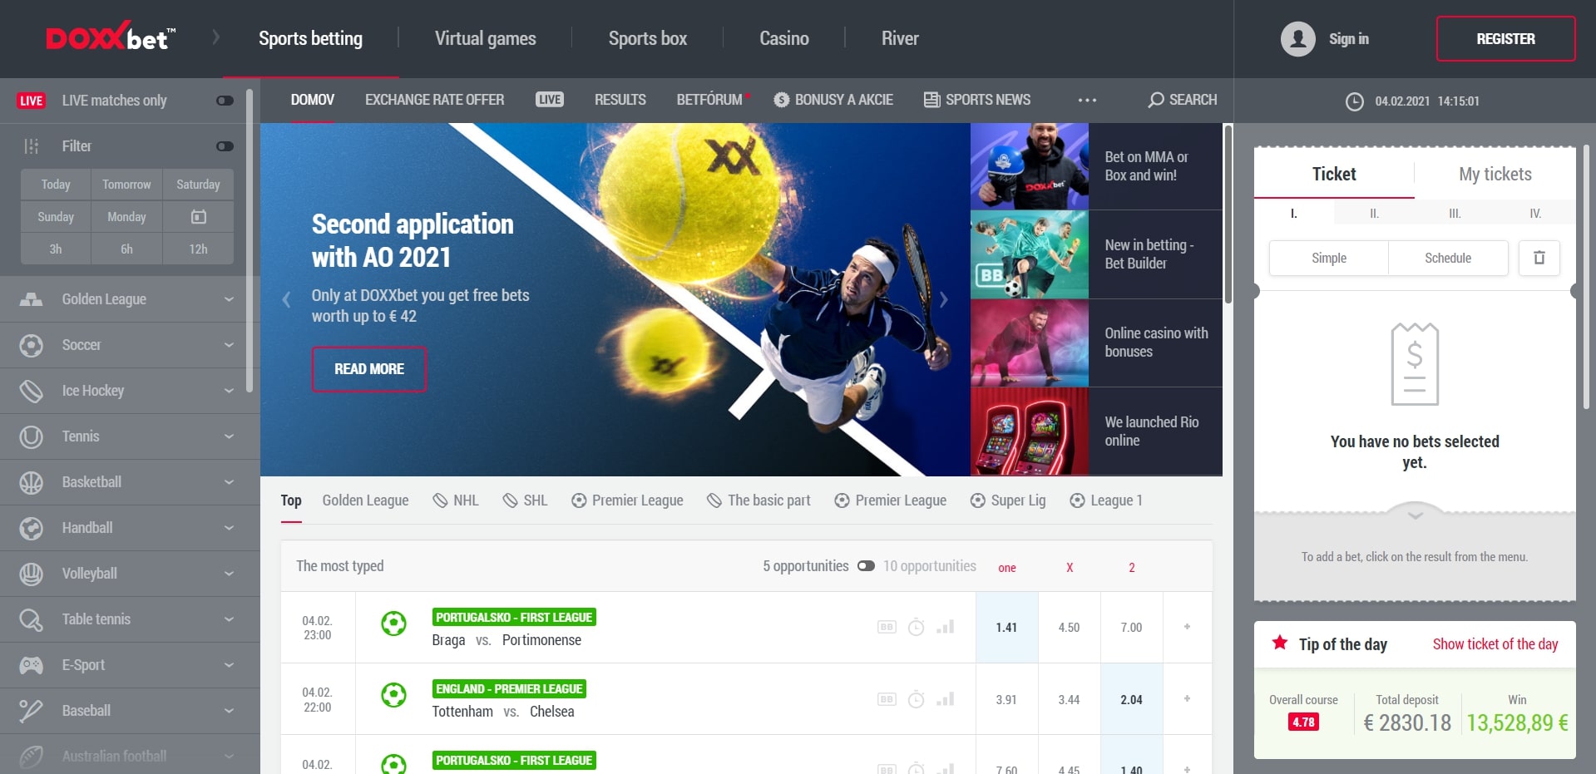
Task: Click the Tennis ball sidebar icon
Action: (31, 436)
